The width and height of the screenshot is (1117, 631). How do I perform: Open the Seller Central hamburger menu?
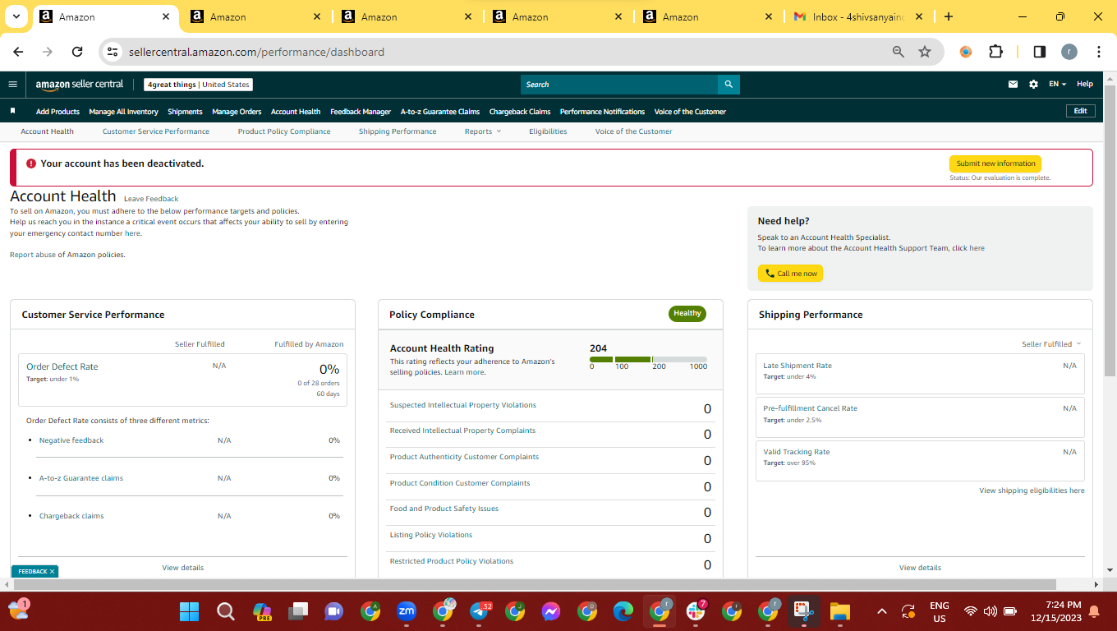coord(12,85)
